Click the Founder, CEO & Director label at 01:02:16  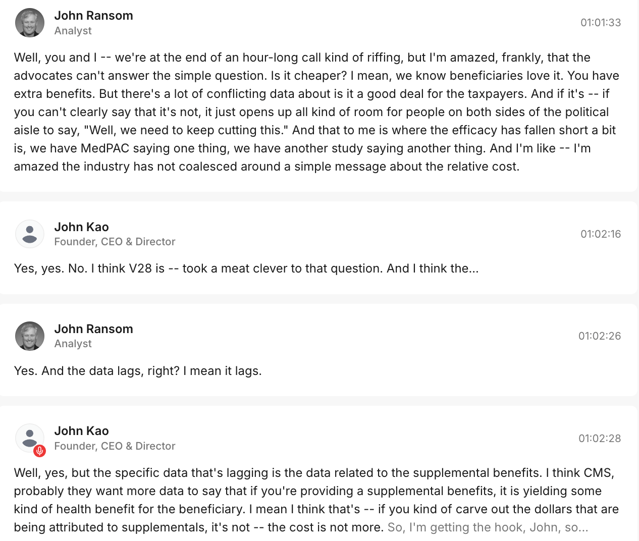pyautogui.click(x=115, y=242)
